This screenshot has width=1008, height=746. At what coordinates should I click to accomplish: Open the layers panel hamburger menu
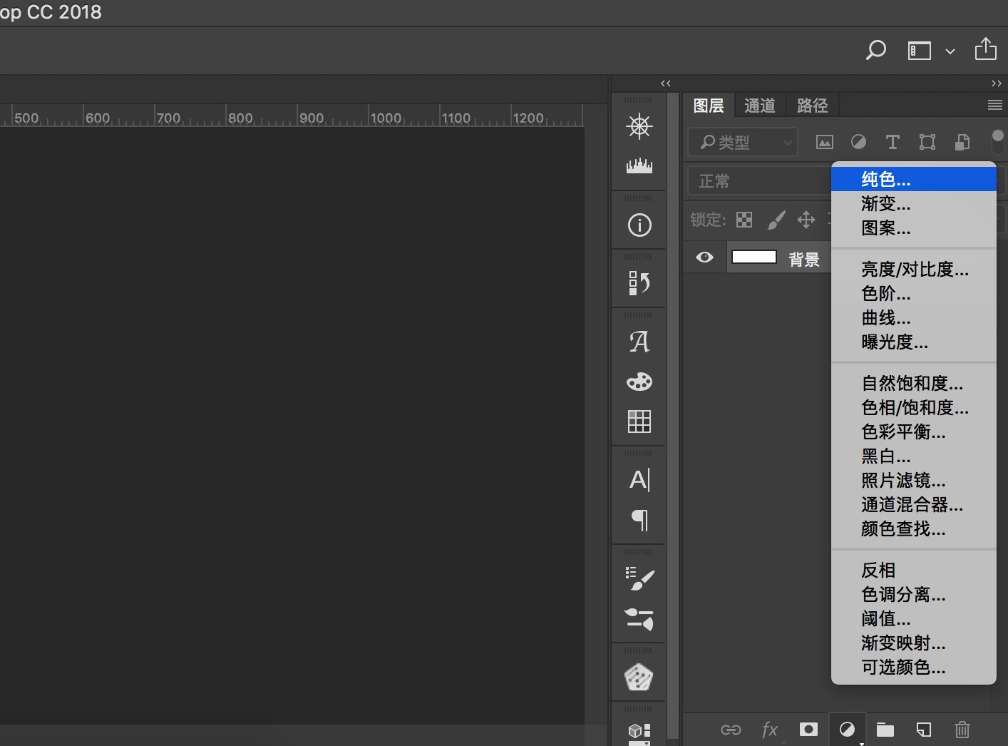pyautogui.click(x=995, y=106)
